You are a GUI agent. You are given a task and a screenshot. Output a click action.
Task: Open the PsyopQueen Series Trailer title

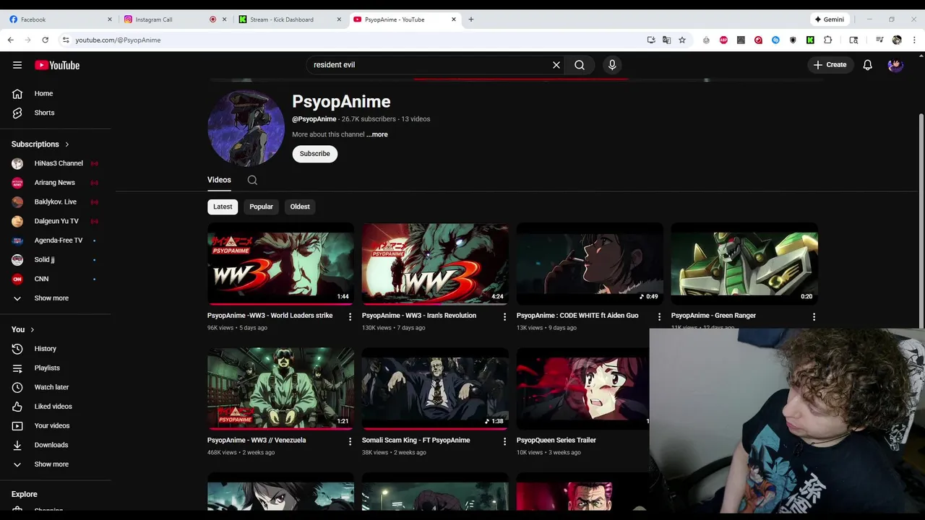point(556,440)
